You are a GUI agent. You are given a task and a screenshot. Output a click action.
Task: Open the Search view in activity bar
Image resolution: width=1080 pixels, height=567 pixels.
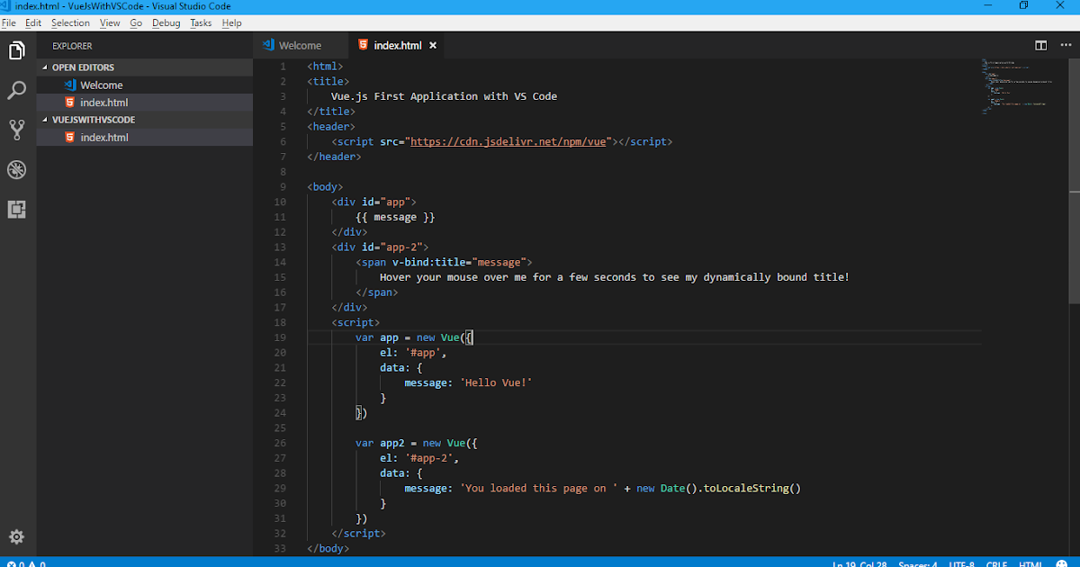(x=17, y=91)
